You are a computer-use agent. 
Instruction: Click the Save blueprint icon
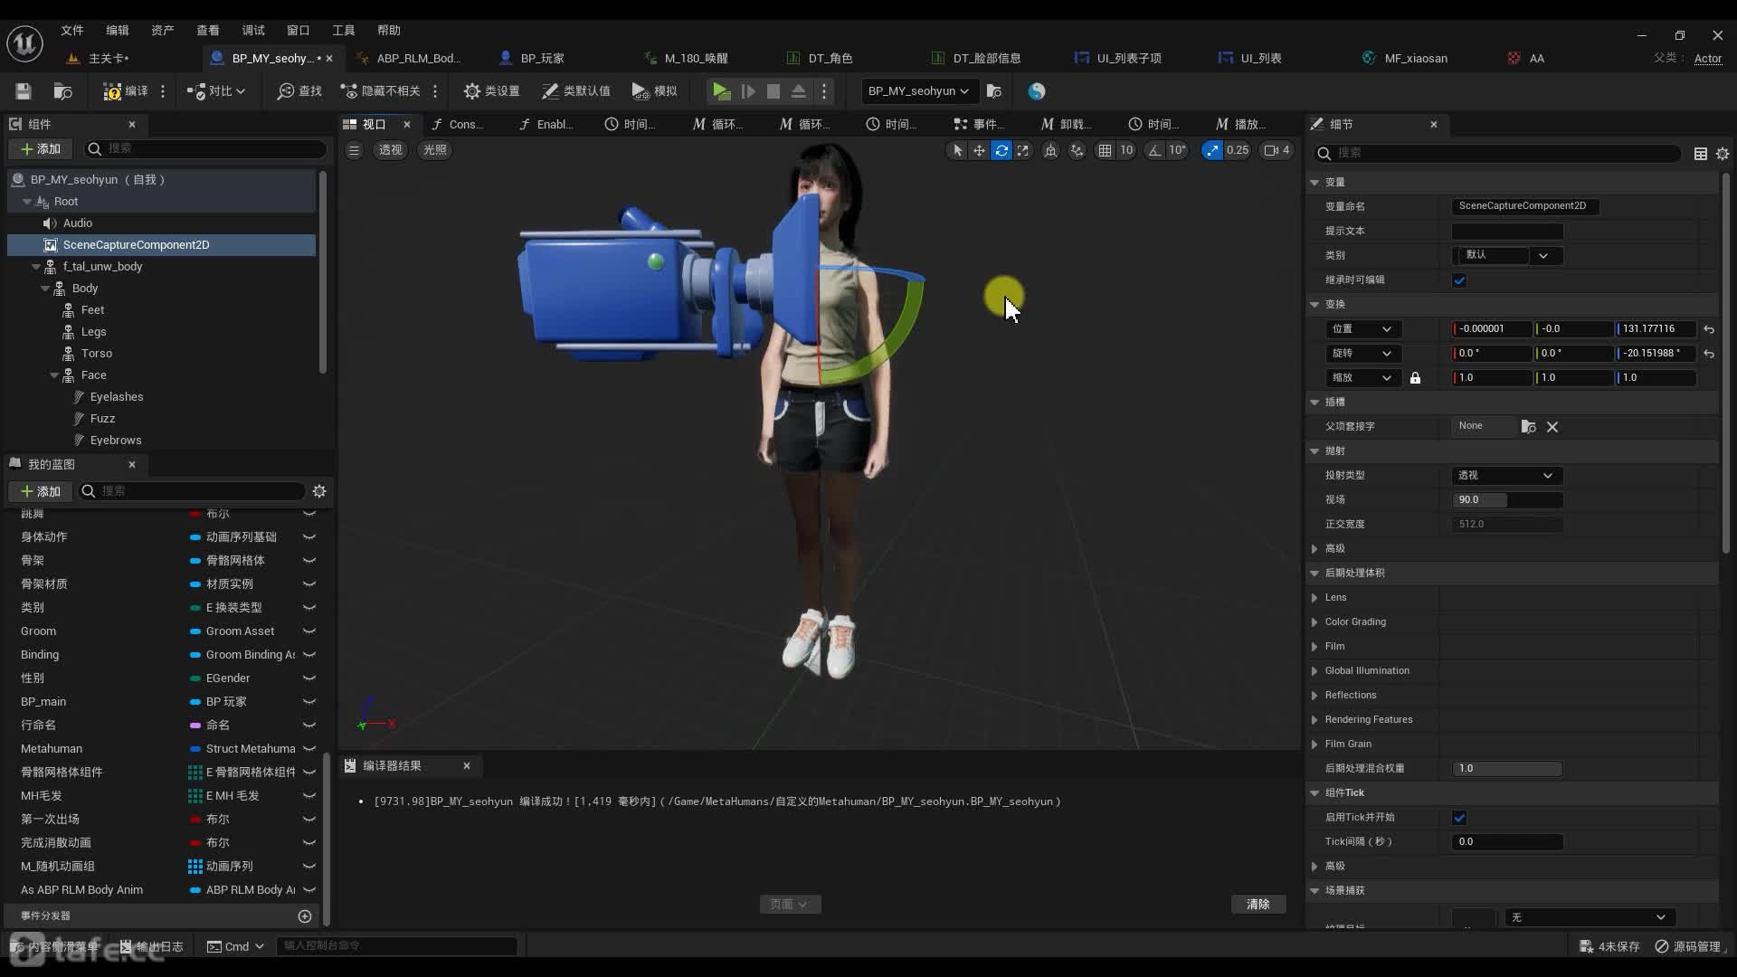pos(24,91)
